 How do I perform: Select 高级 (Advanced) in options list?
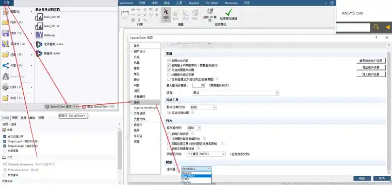pyautogui.click(x=145, y=102)
